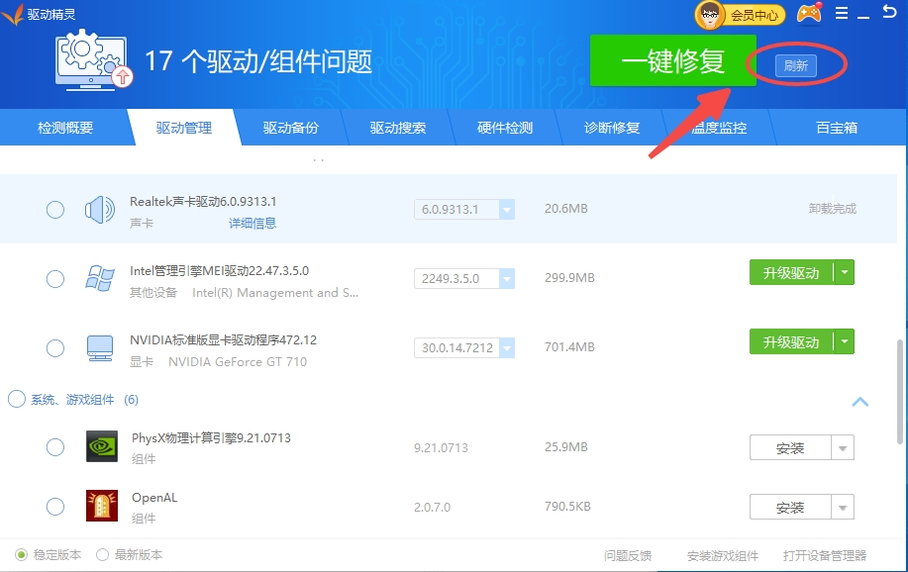Open Intel MEI version 2249.3.5.0 dropdown

pyautogui.click(x=506, y=279)
